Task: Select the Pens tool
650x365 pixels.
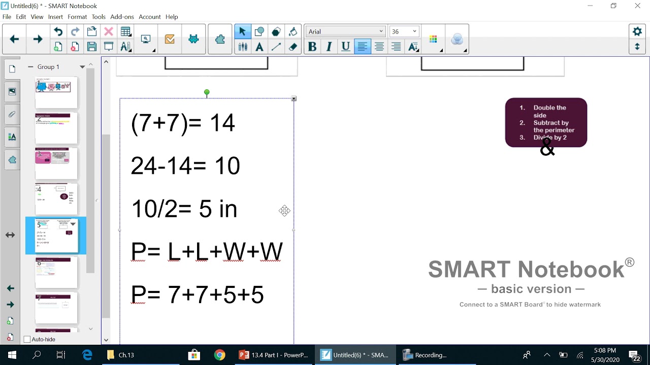Action: (242, 47)
